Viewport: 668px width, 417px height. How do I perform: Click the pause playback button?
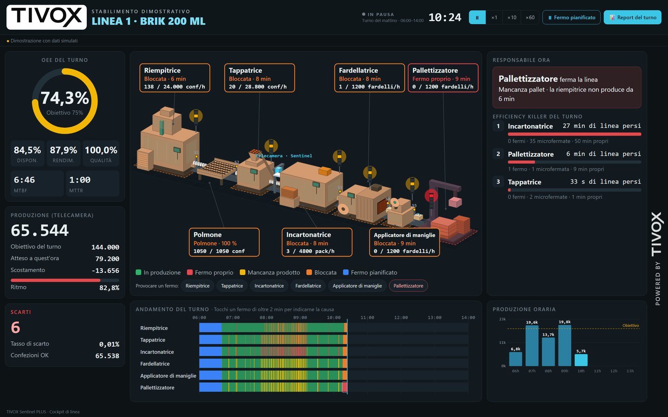(477, 18)
